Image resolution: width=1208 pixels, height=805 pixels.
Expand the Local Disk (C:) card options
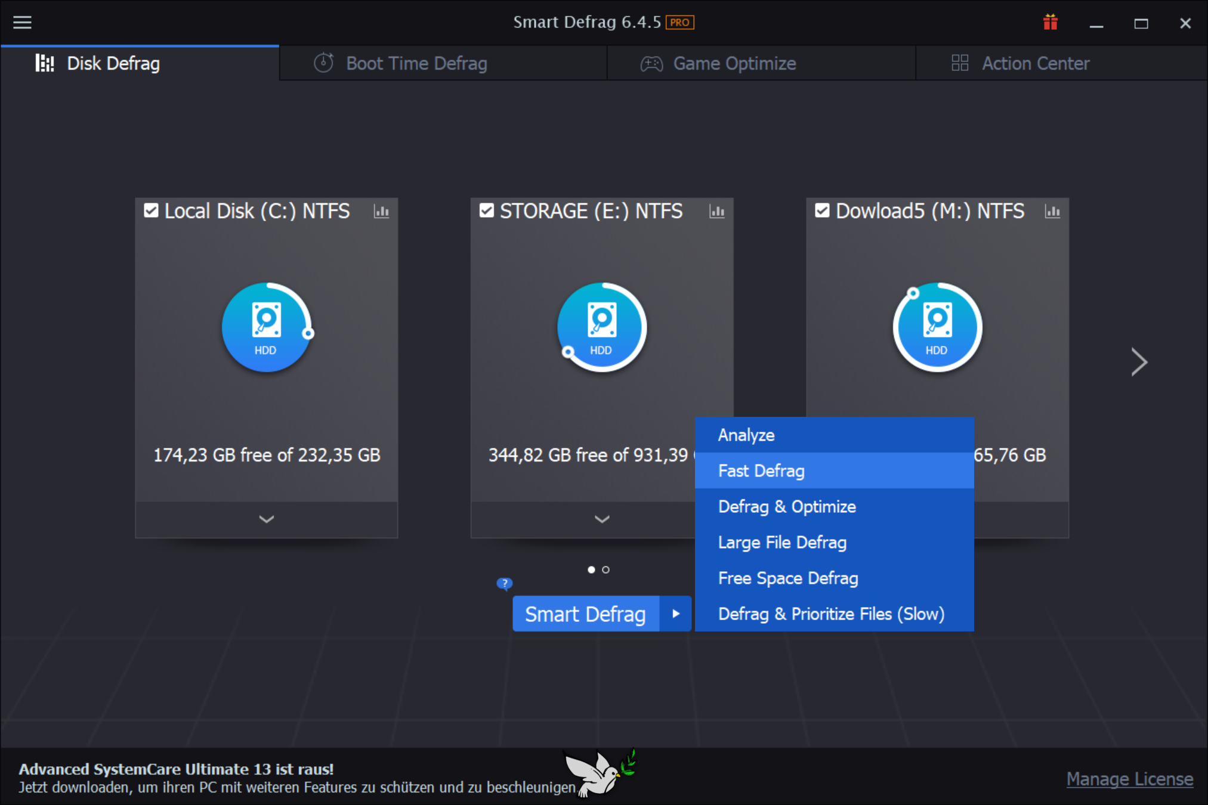tap(266, 519)
